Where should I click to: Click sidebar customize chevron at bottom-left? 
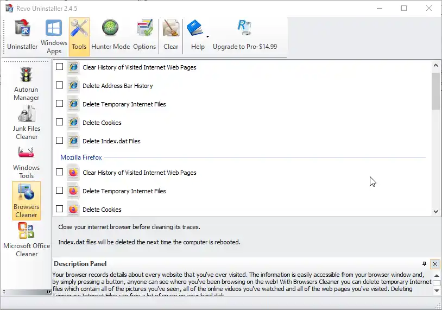click(x=4, y=292)
